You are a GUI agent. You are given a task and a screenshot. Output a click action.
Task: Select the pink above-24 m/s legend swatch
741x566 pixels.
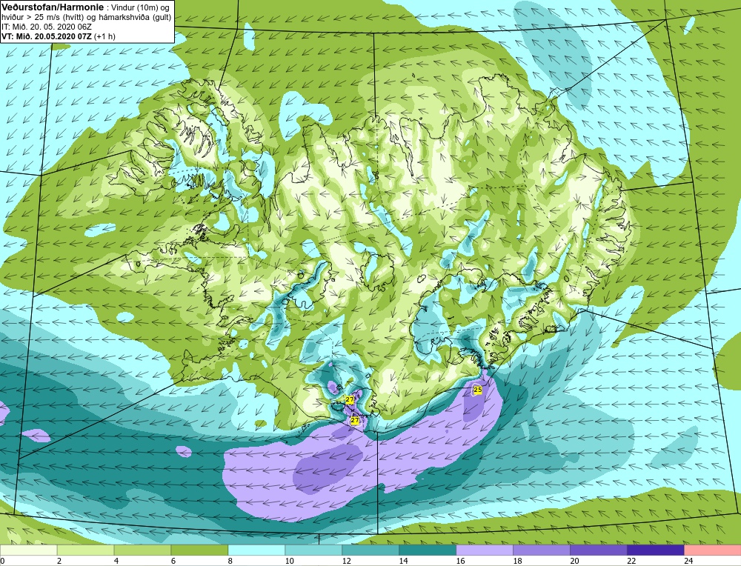coord(712,550)
